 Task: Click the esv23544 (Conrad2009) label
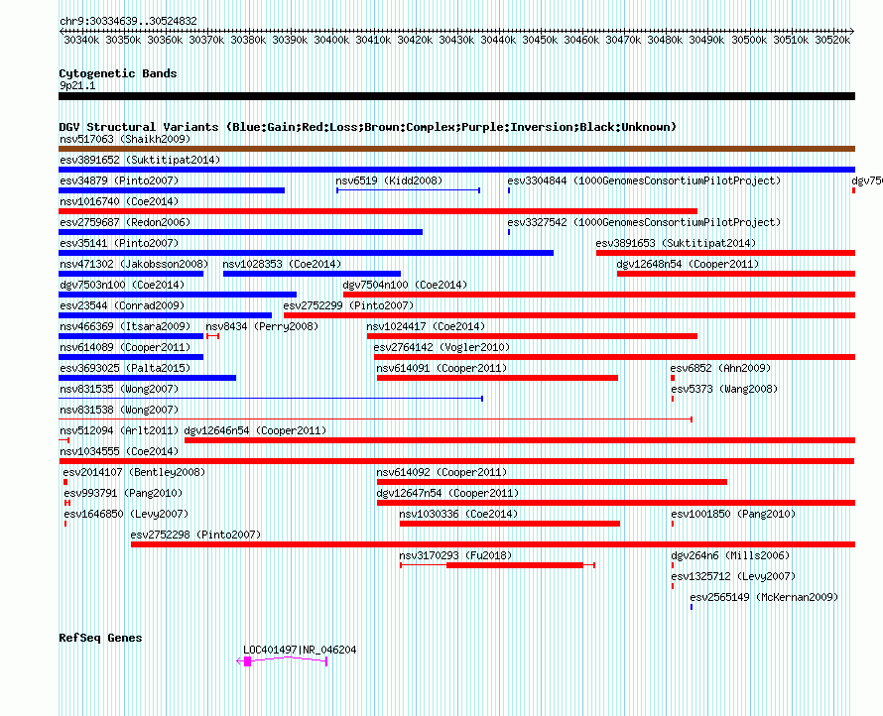coord(122,305)
